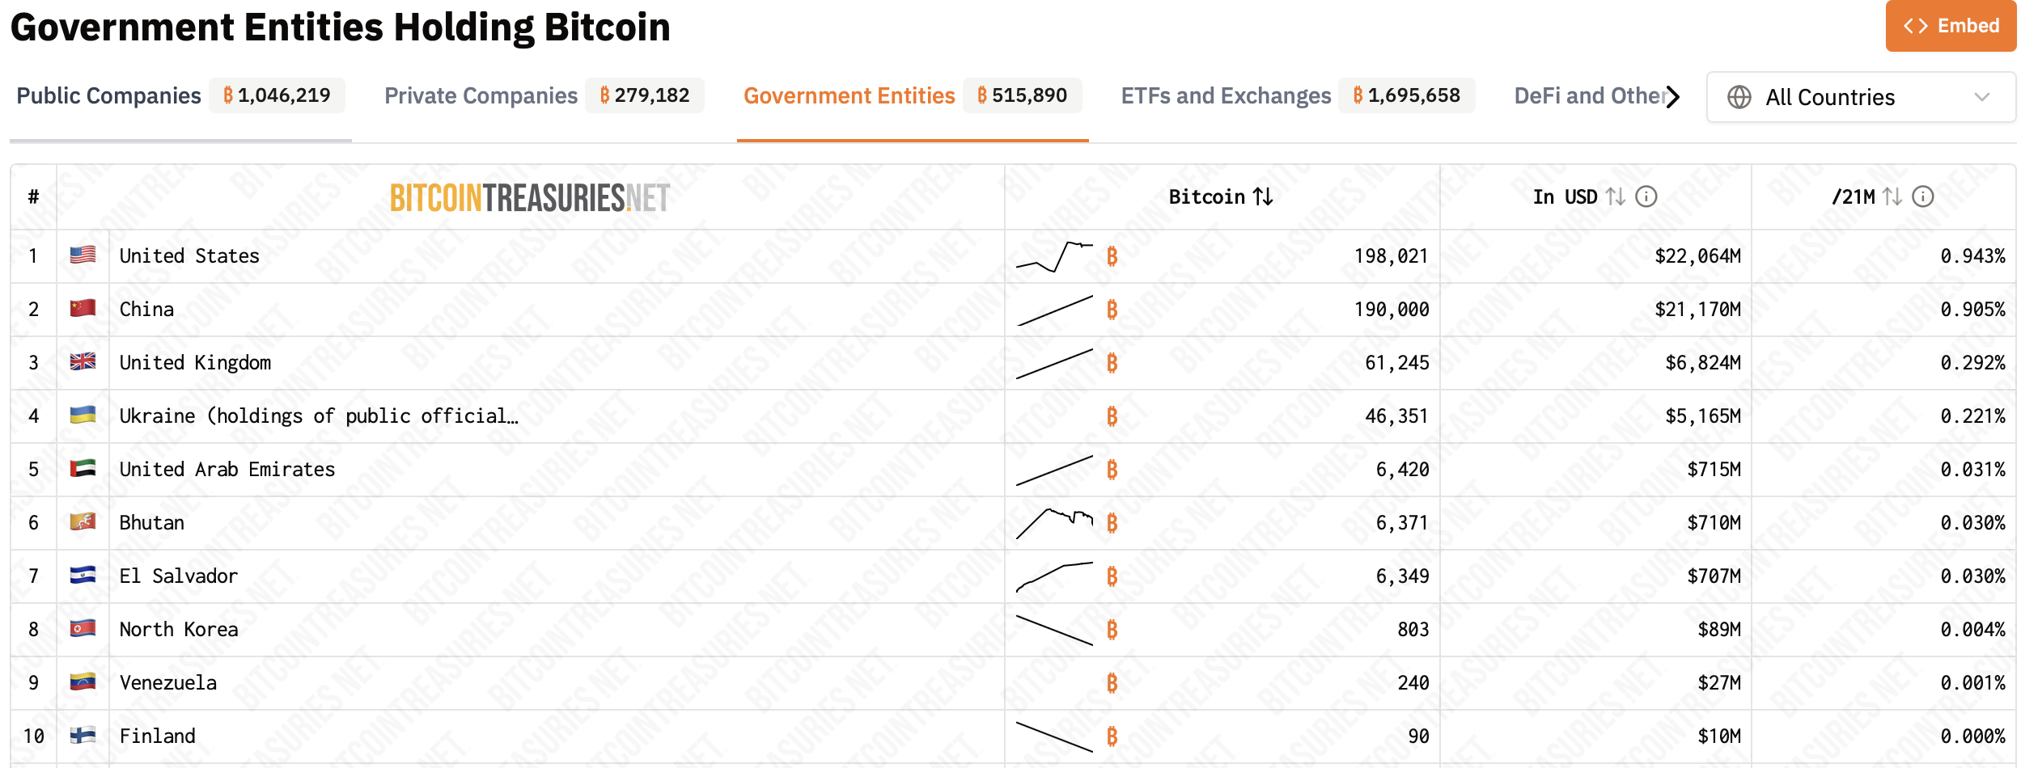Open the United Kingdom entry

(x=195, y=362)
